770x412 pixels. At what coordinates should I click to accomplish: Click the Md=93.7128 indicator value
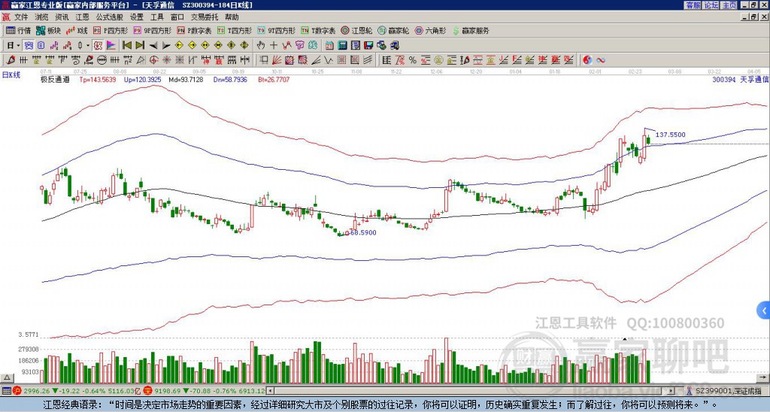tap(186, 79)
